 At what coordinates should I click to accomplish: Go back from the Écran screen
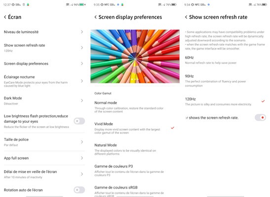click(x=5, y=17)
